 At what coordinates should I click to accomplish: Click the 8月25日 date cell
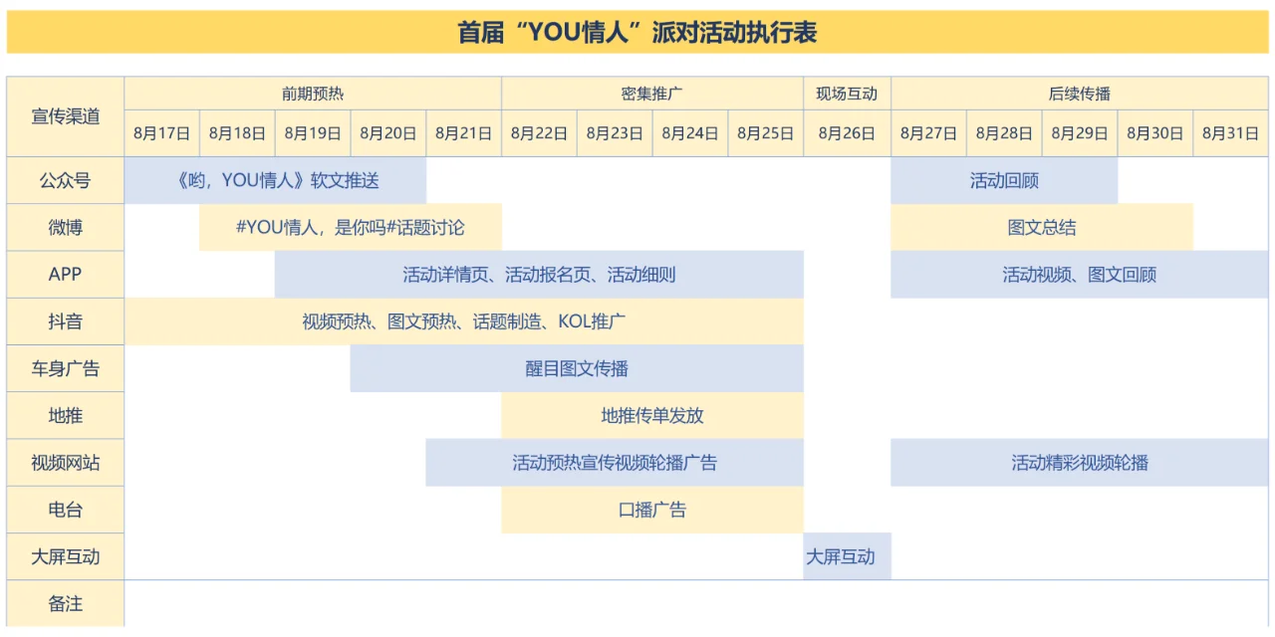(x=766, y=133)
